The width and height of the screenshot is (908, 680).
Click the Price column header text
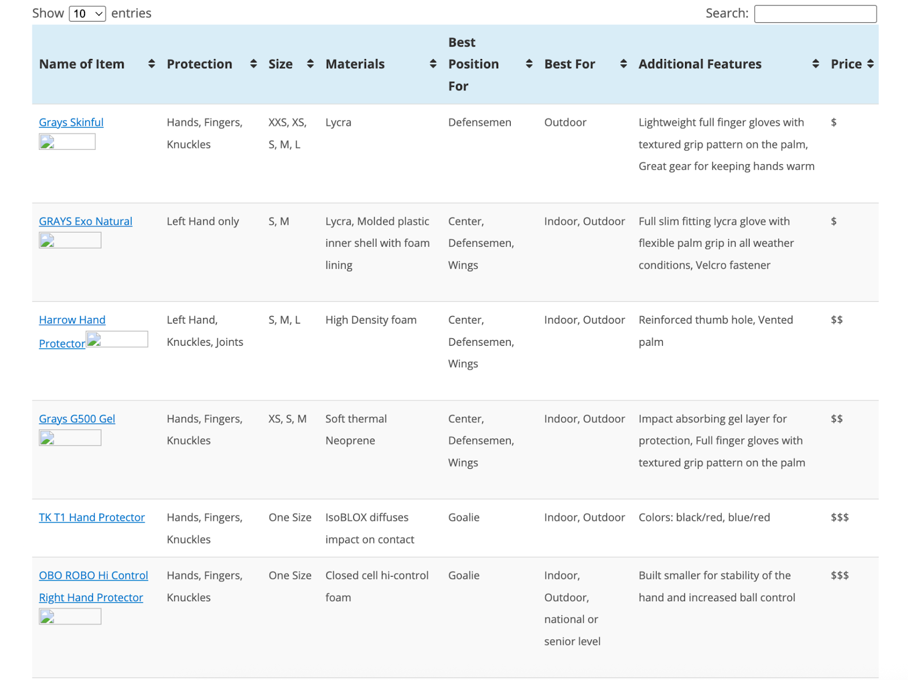(x=846, y=64)
